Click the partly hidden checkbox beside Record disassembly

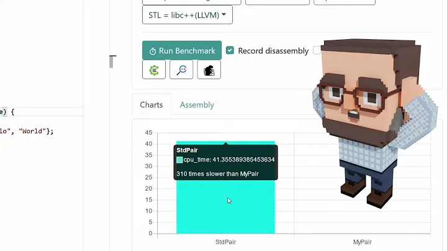click(x=317, y=50)
